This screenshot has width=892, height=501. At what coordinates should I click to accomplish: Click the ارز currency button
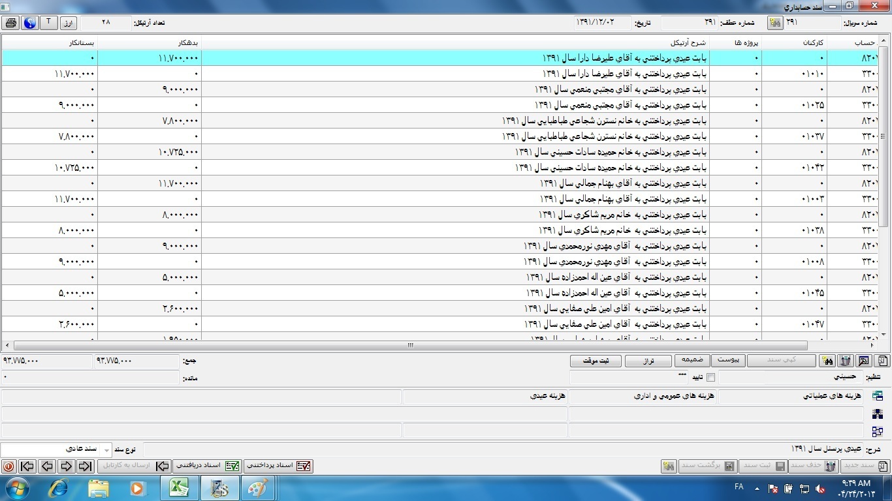coord(69,23)
